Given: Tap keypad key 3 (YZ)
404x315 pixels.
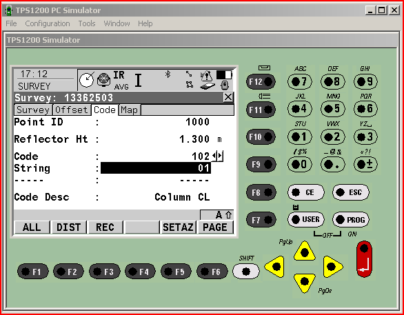Looking at the screenshot, I should click(x=365, y=136).
